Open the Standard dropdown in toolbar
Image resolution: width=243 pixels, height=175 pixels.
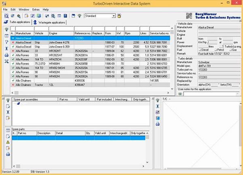(114, 16)
